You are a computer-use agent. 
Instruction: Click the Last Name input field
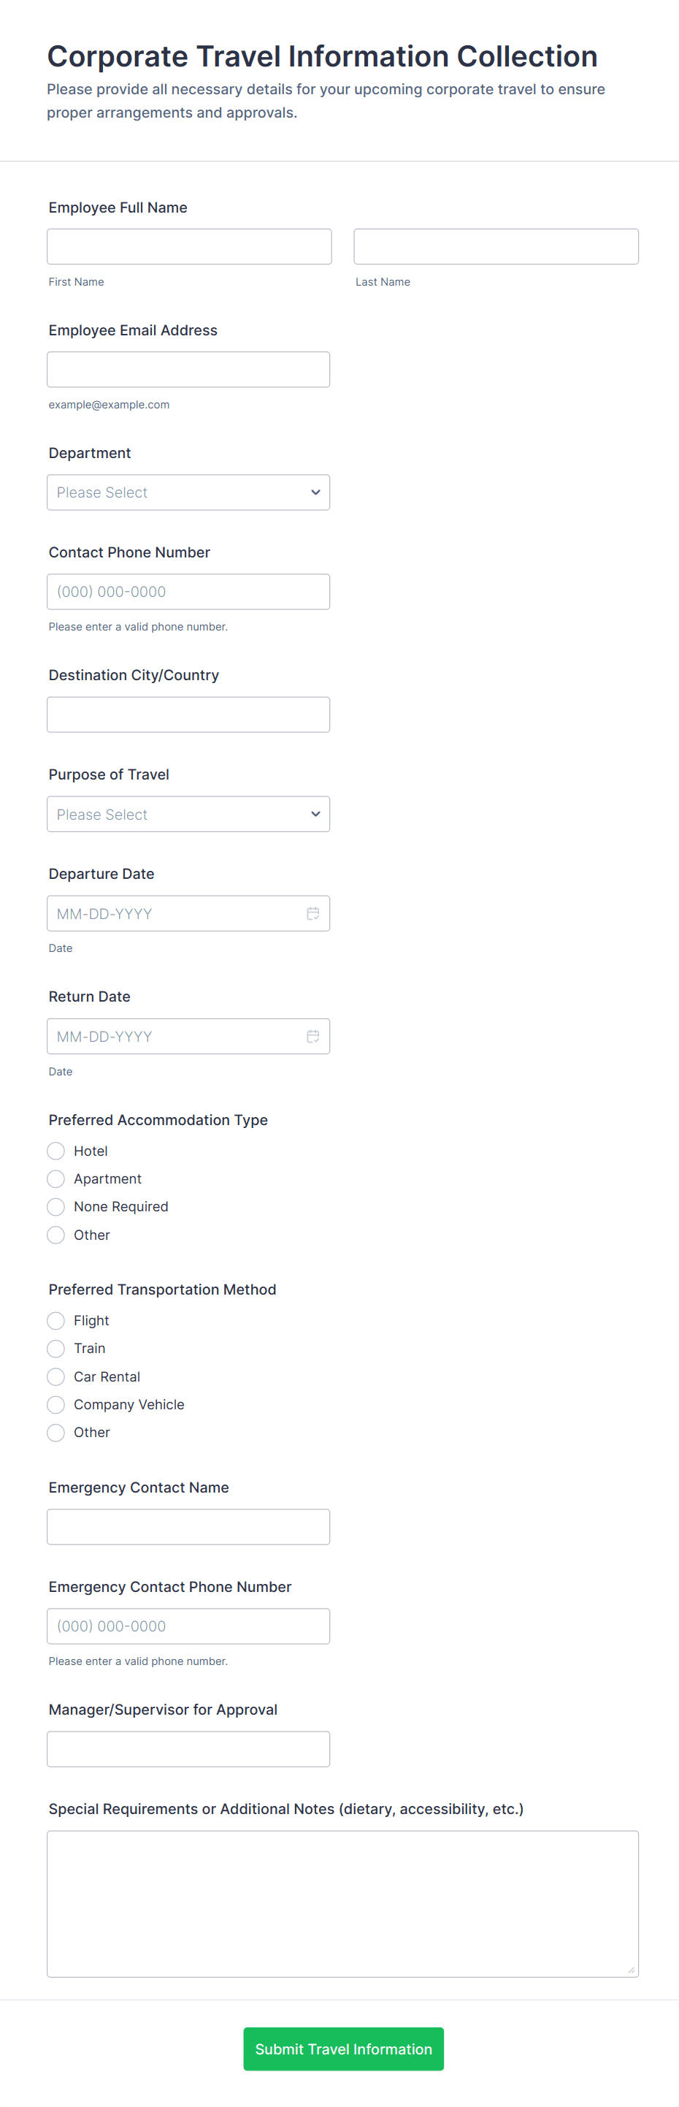click(496, 246)
